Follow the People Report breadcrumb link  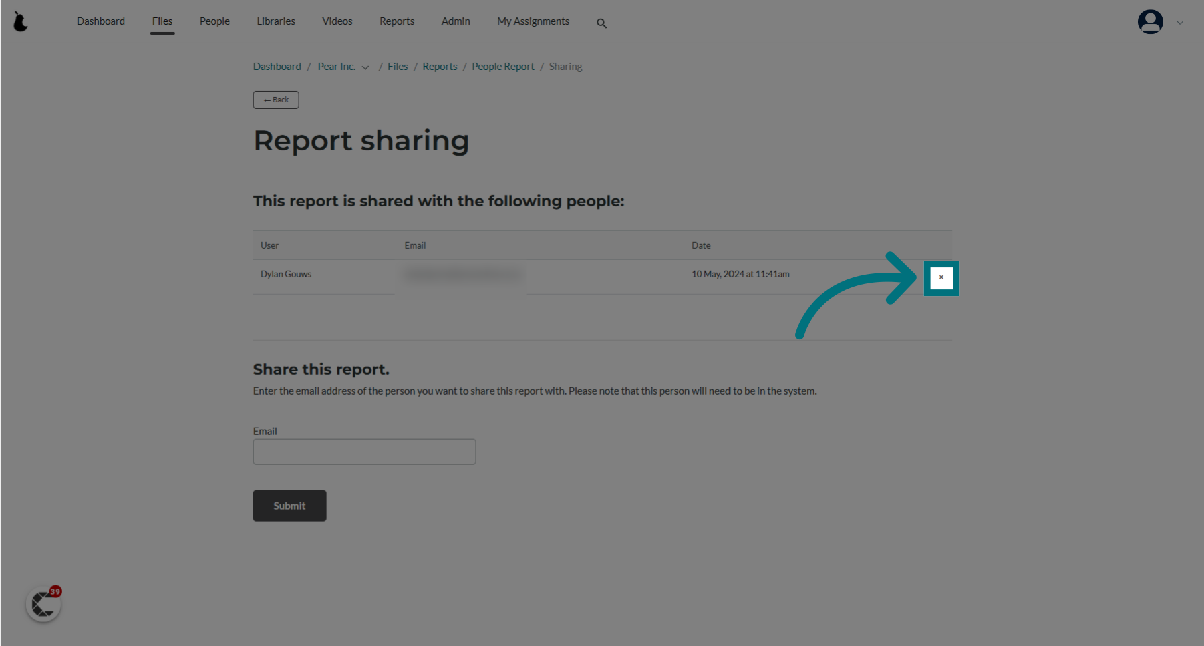503,67
